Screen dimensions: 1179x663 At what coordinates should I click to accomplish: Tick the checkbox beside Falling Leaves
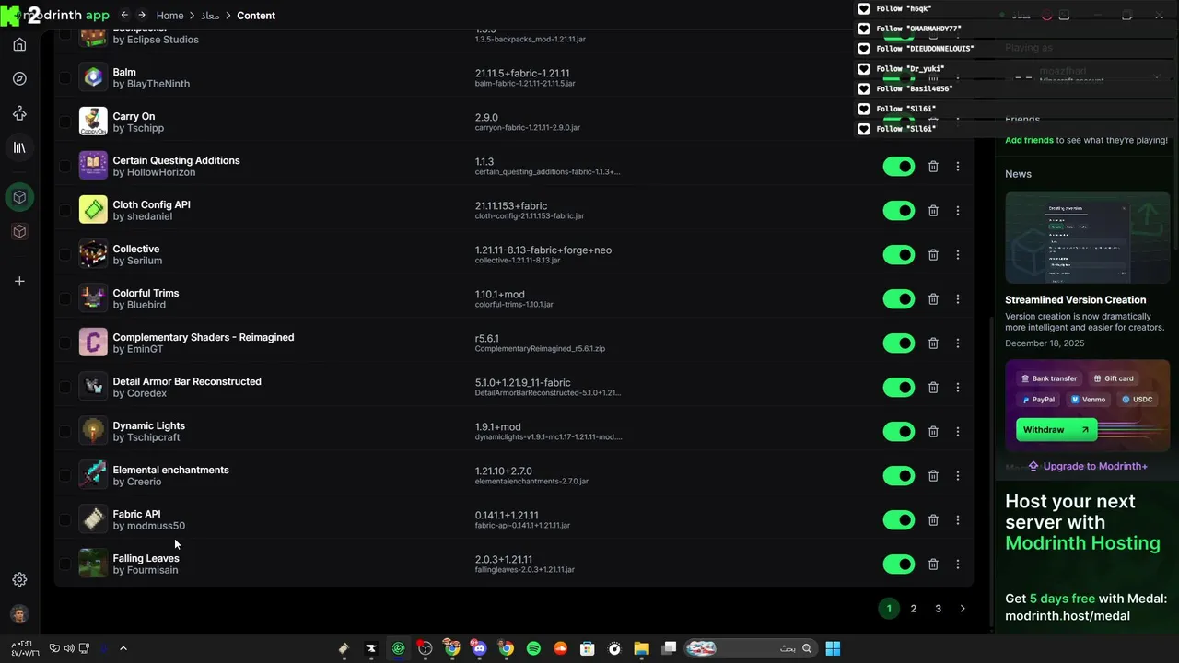pos(64,564)
